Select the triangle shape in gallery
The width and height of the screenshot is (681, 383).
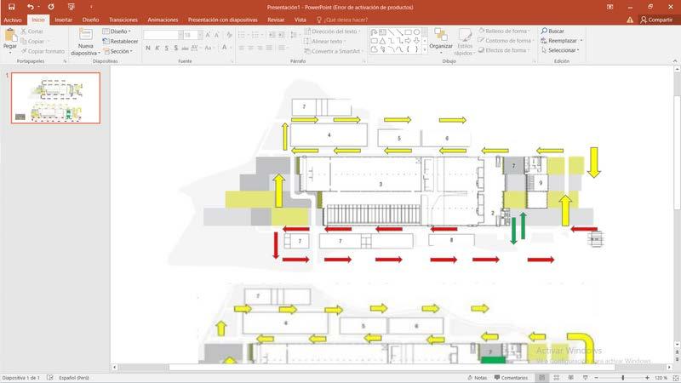click(382, 41)
